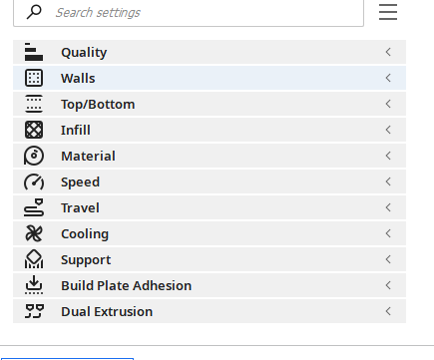Open the settings visibility hamburger menu
Viewport: 434px width, 360px height.
point(388,12)
